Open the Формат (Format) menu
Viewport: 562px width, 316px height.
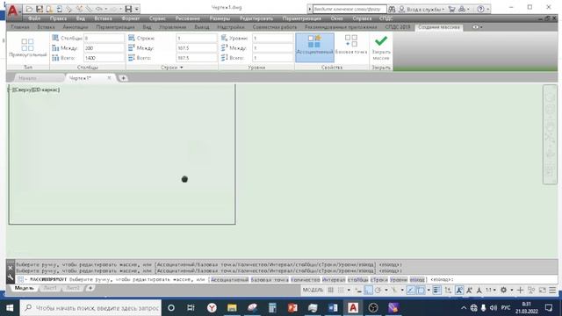[x=131, y=18]
